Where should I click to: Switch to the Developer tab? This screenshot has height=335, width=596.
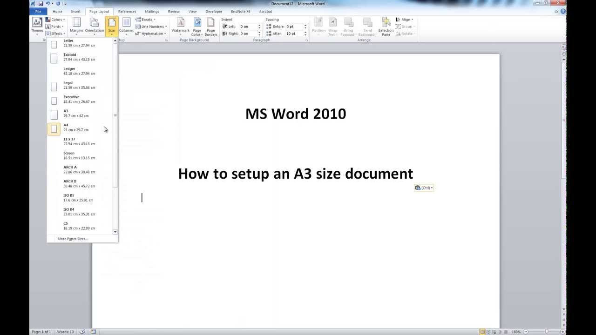click(214, 12)
